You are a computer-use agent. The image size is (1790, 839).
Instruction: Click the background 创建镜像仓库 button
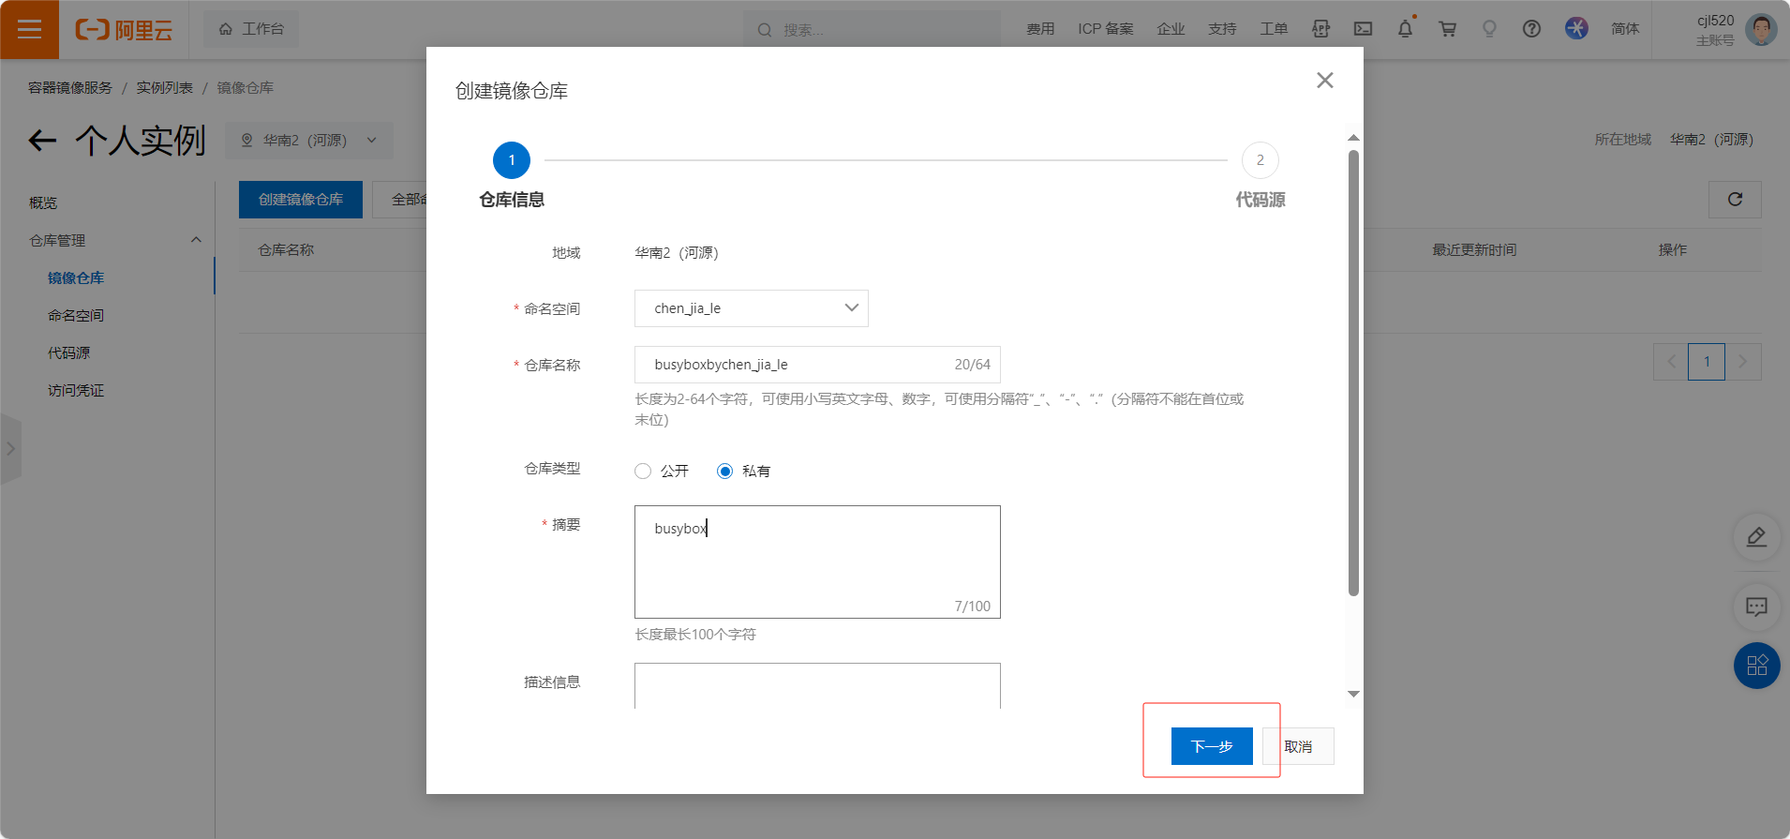point(301,200)
